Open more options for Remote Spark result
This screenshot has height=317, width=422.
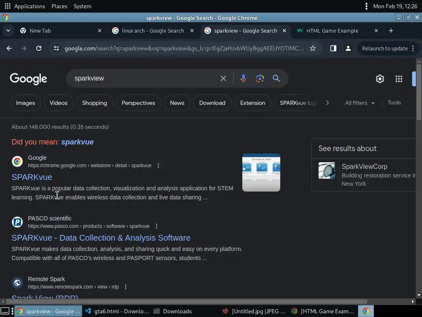(126, 287)
